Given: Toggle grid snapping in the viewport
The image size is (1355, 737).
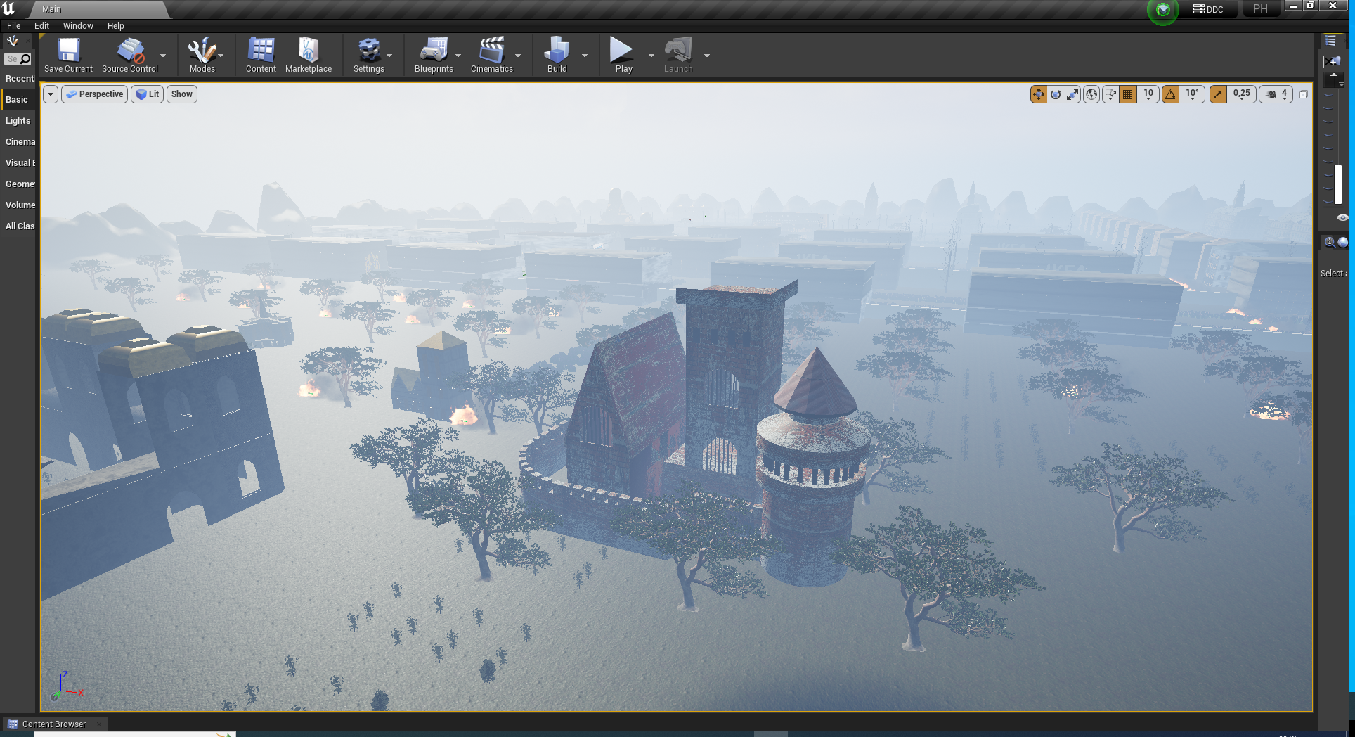Looking at the screenshot, I should (1128, 94).
